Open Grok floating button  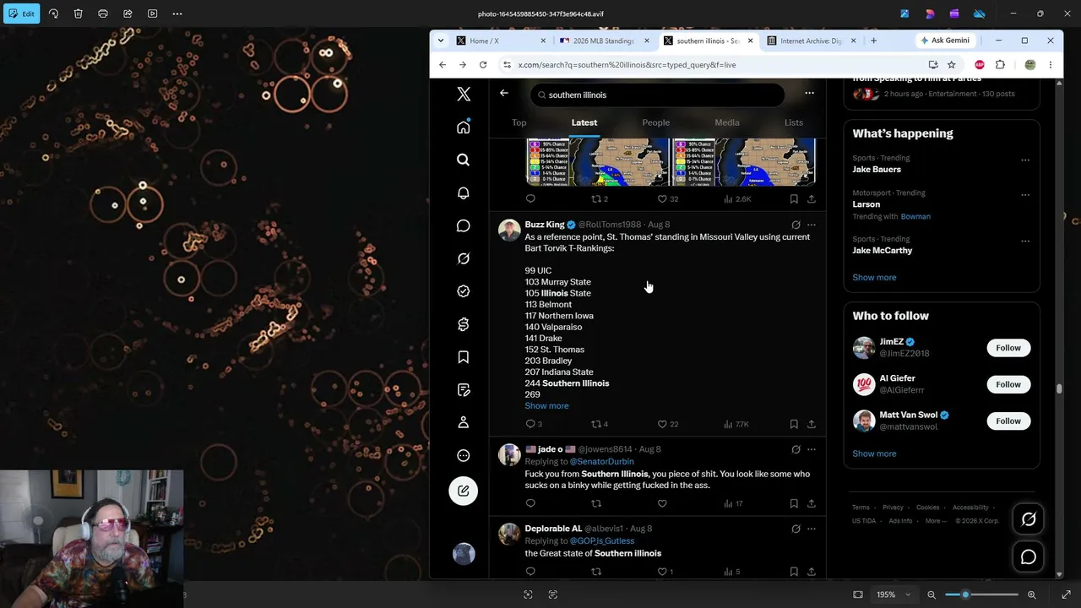[x=1029, y=519]
